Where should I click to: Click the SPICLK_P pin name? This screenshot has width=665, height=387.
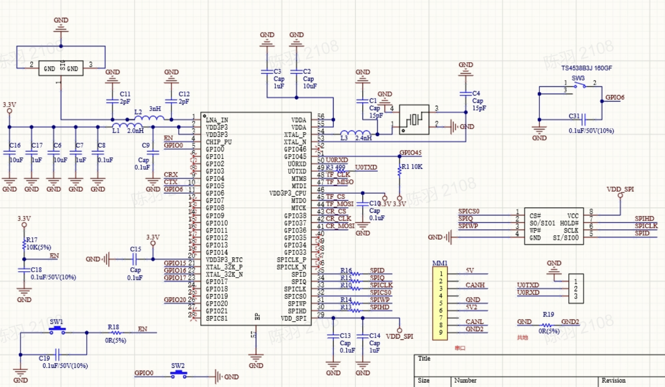tap(291, 259)
